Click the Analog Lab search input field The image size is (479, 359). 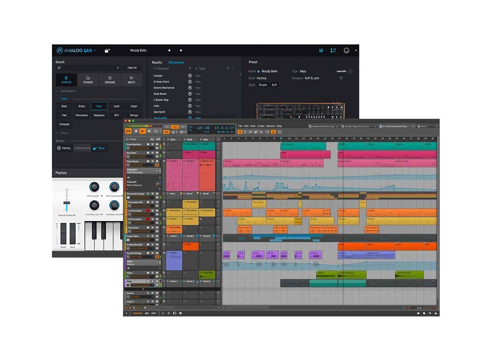tap(87, 68)
